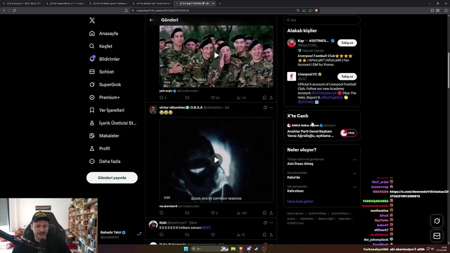Bookmark Kobi's post
This screenshot has width=450, height=253.
click(x=264, y=235)
